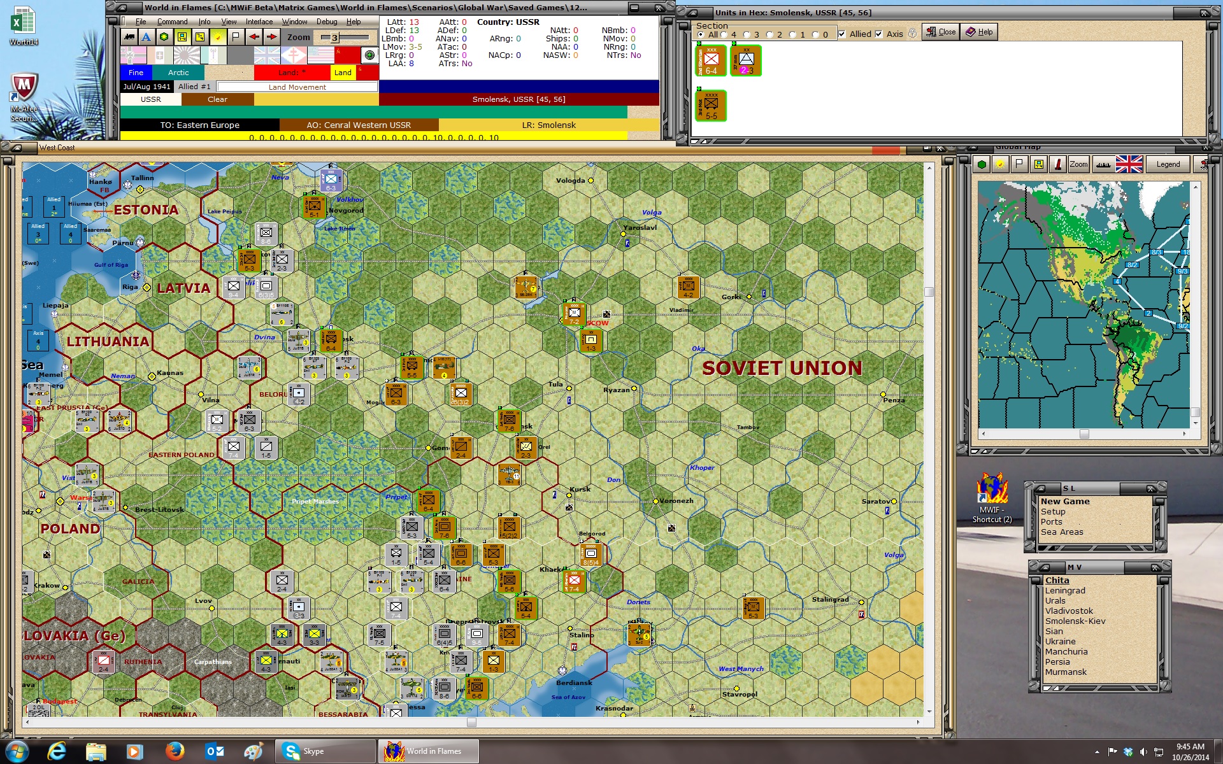Open the Interface menu

tap(259, 22)
